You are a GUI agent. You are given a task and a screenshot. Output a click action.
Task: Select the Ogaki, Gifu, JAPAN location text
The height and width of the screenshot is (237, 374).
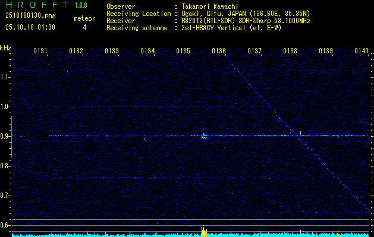[x=246, y=14]
